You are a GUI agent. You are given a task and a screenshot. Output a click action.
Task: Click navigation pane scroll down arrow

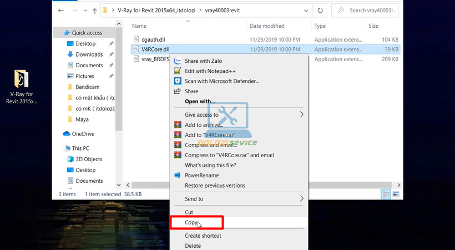tap(119, 185)
